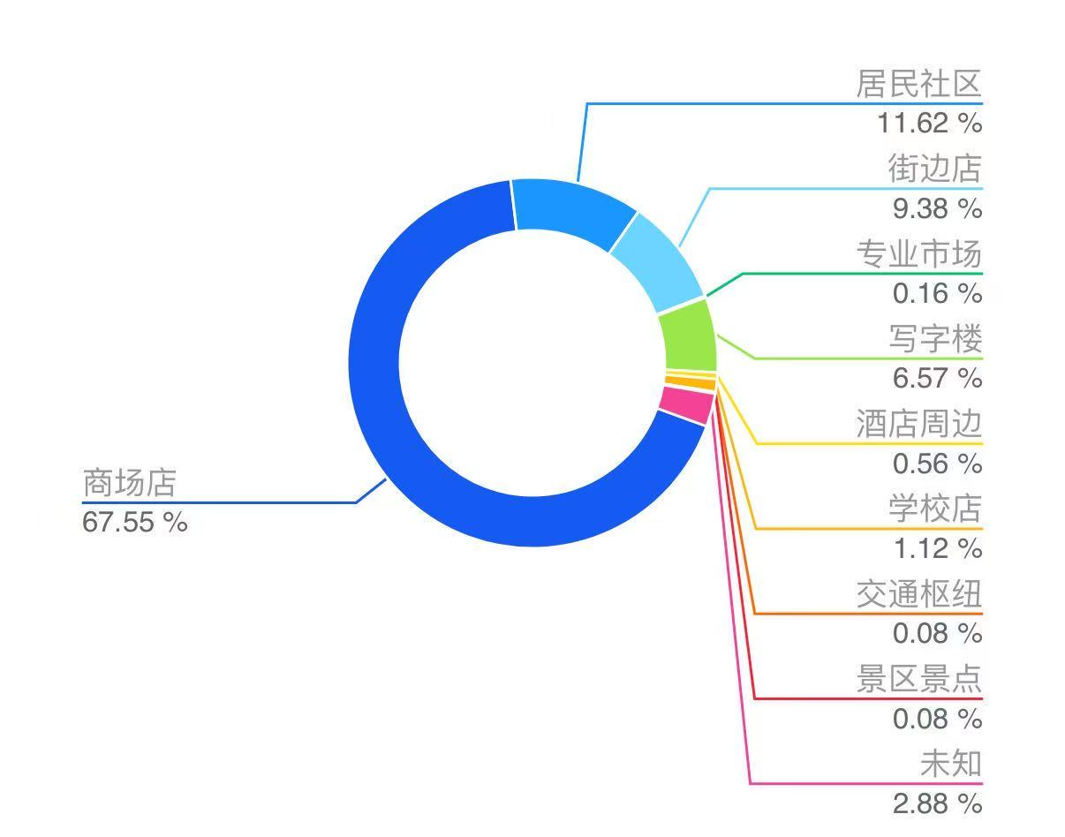The width and height of the screenshot is (1065, 837).
Task: Click the 67.55 % value
Action: tap(135, 522)
